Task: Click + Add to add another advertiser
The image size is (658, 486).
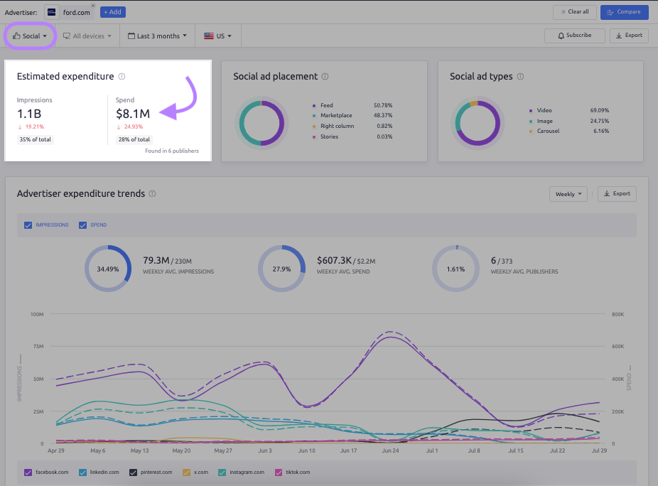Action: click(x=112, y=12)
